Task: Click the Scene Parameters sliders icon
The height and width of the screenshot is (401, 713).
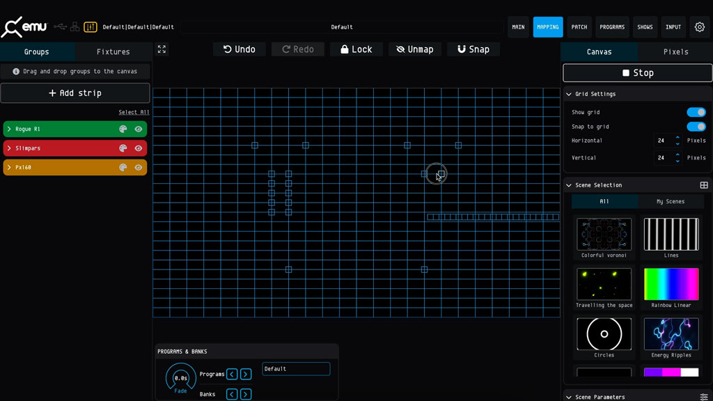Action: [x=704, y=397]
